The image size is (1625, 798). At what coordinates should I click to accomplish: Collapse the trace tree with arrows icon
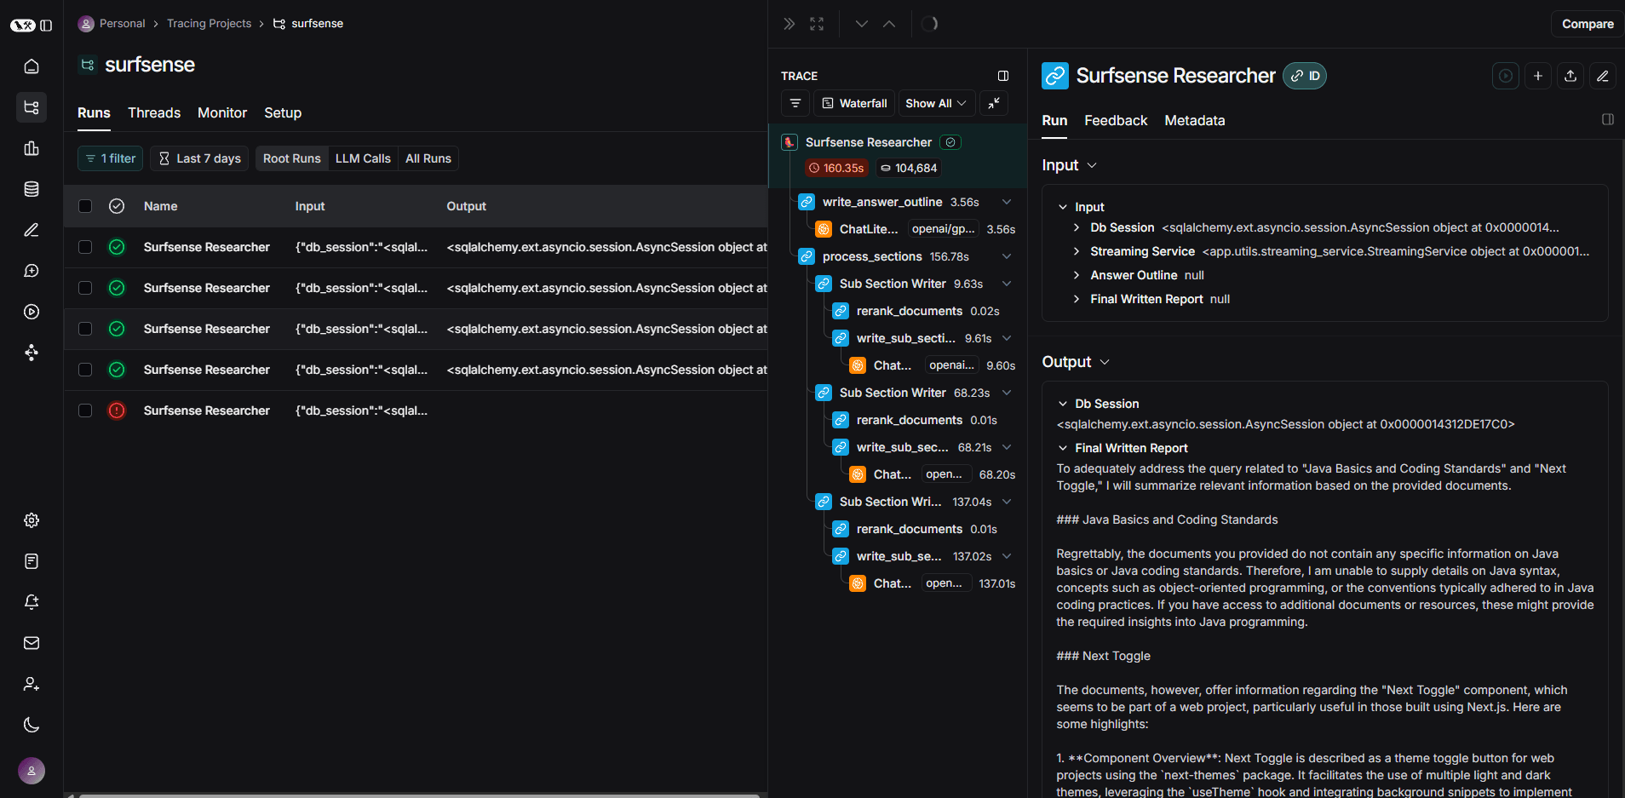click(994, 103)
